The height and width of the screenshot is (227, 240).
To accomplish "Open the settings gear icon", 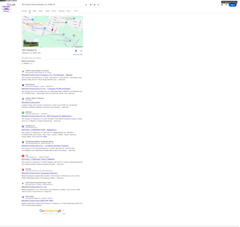I will [x=222, y=5].
